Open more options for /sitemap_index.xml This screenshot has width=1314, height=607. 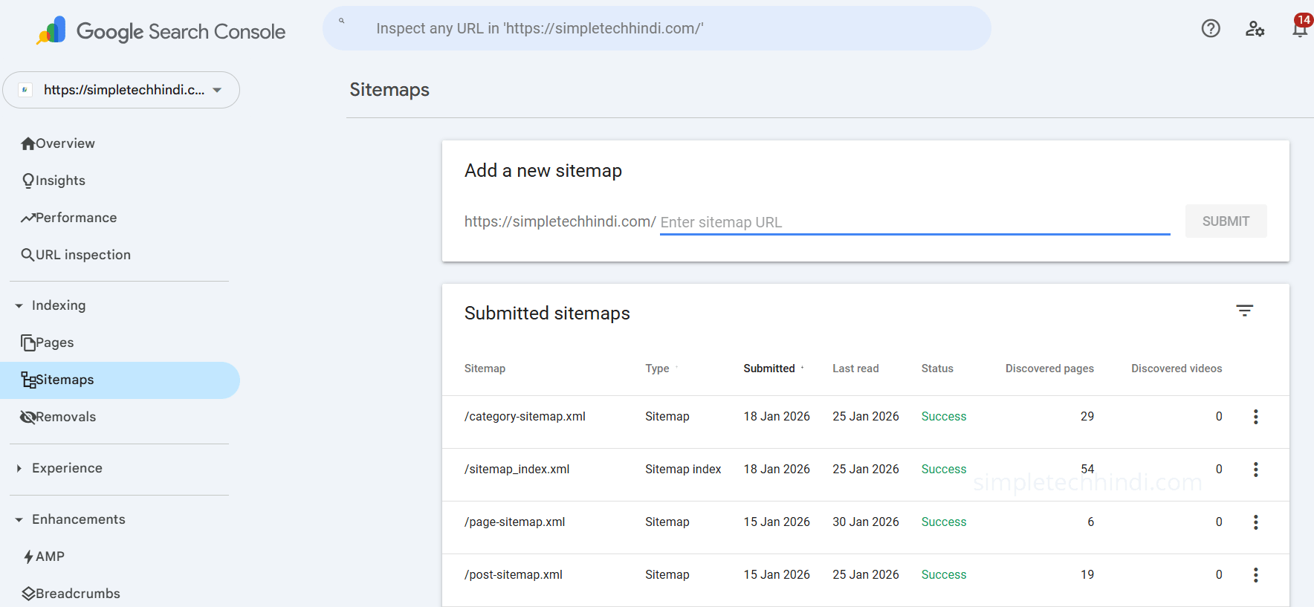(1256, 470)
